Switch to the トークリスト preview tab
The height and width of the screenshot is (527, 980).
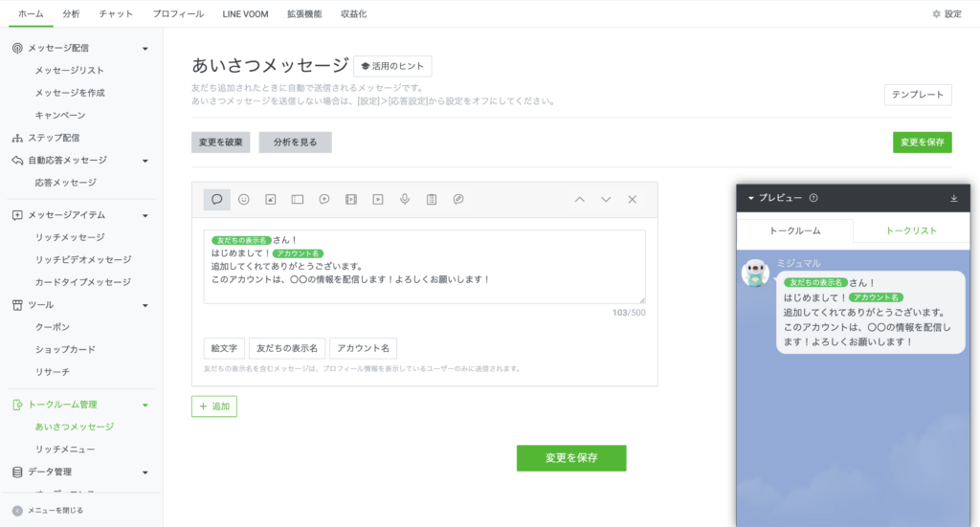point(910,231)
